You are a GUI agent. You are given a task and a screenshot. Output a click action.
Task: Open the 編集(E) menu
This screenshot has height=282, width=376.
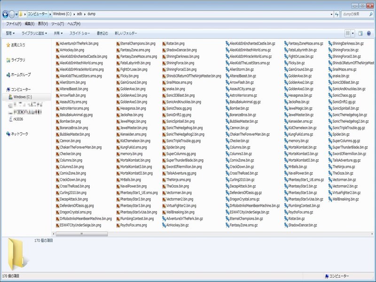coord(30,24)
